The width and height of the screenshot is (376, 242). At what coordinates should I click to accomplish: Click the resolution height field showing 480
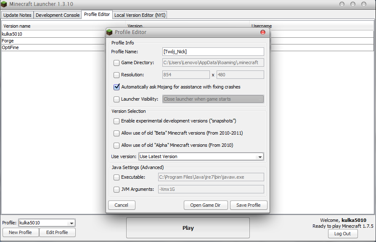240,75
